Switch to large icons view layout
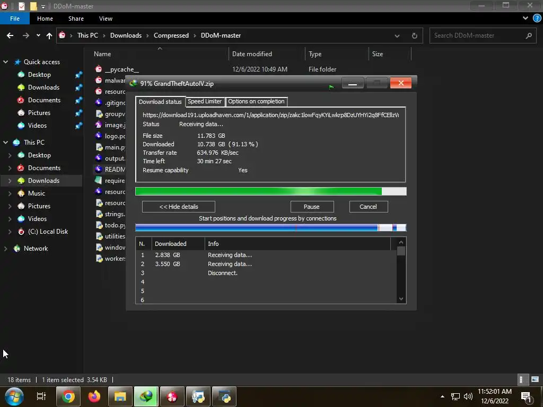The image size is (543, 407). click(x=535, y=379)
